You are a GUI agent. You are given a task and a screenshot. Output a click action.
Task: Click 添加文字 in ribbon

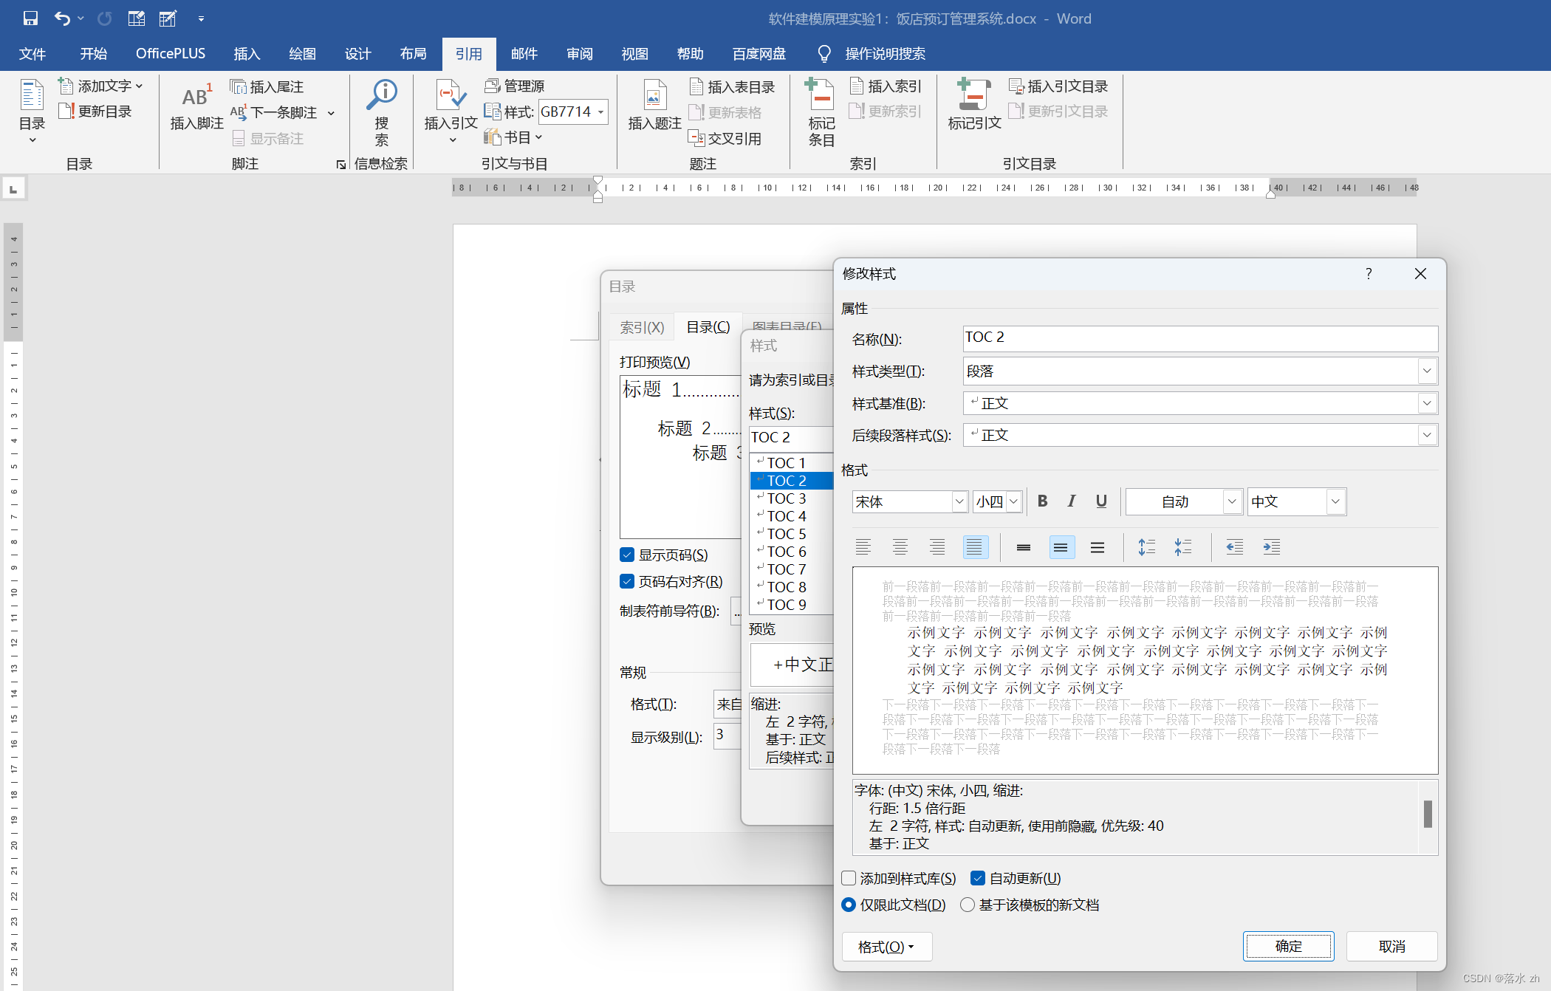pyautogui.click(x=100, y=86)
